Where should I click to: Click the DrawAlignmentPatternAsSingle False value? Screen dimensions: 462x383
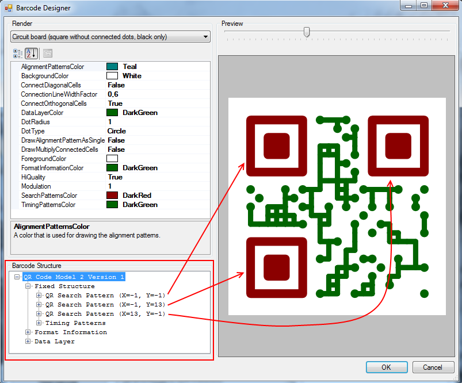(116, 140)
